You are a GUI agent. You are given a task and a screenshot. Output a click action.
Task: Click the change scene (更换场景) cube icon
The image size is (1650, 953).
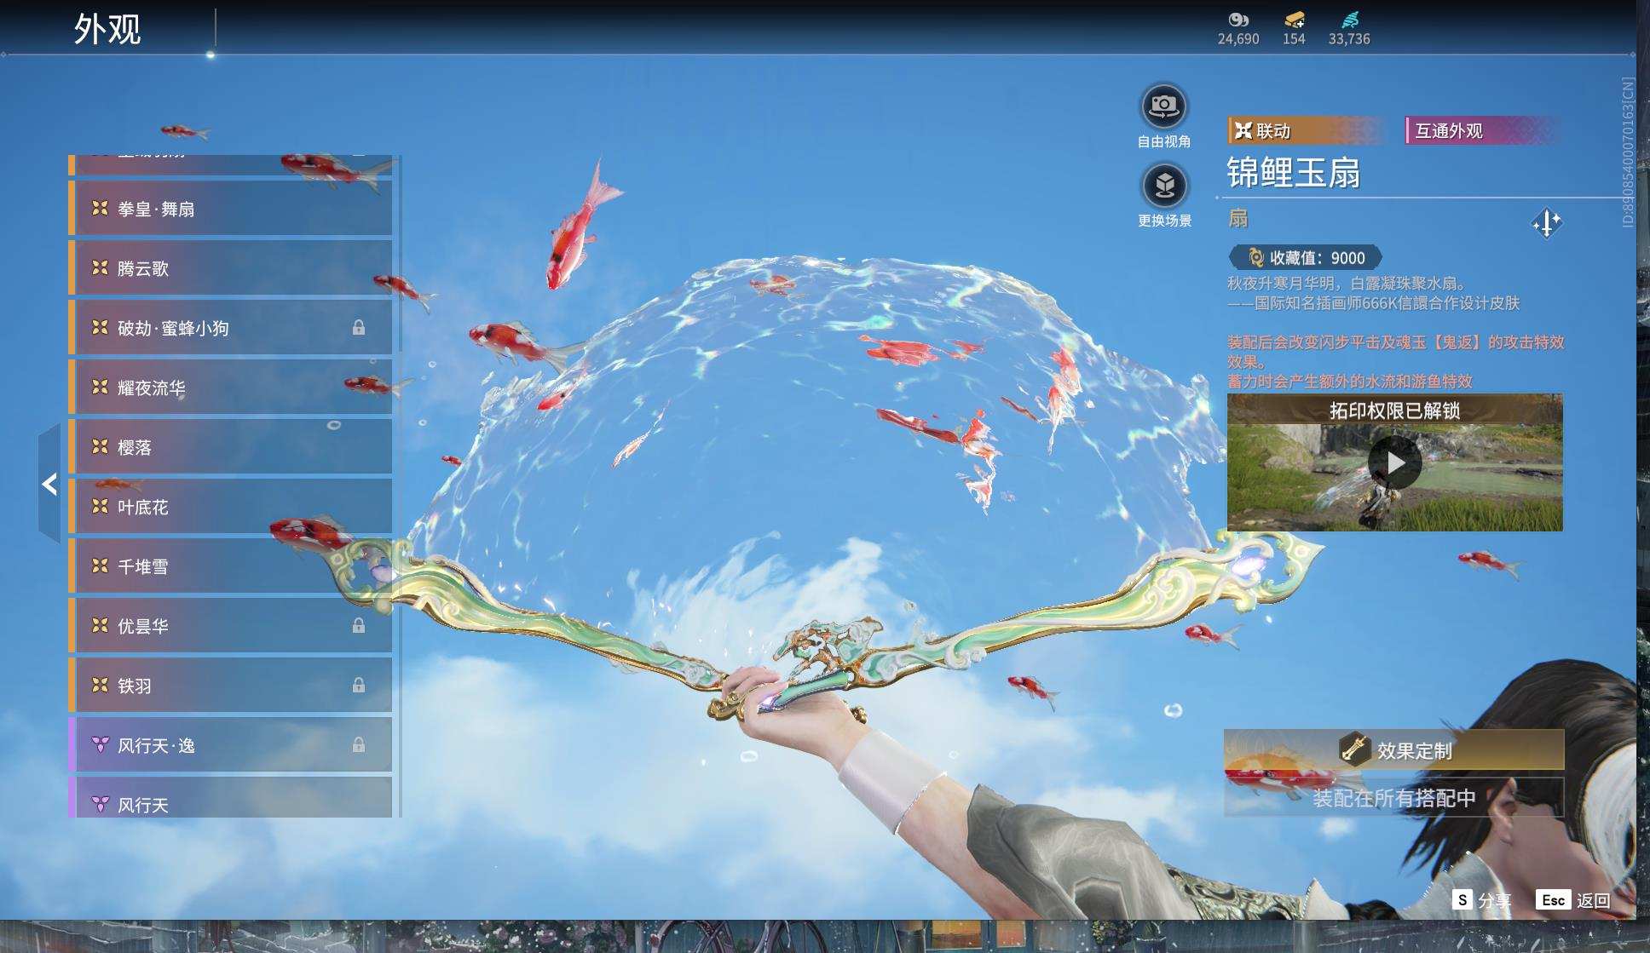[x=1164, y=185]
